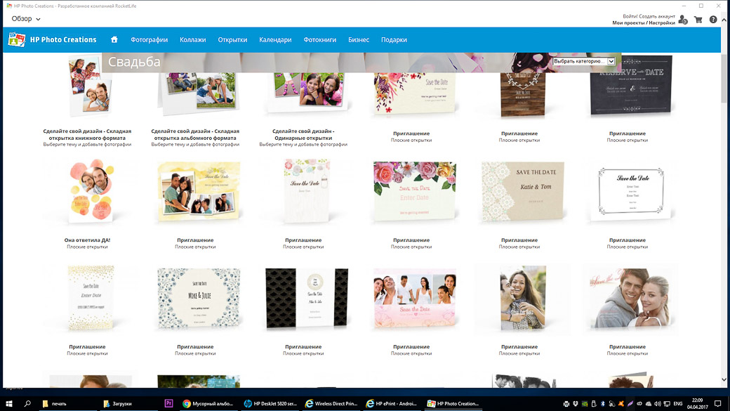Click the taskbar clock showing 22:09
This screenshot has height=411, width=730.
(x=697, y=403)
